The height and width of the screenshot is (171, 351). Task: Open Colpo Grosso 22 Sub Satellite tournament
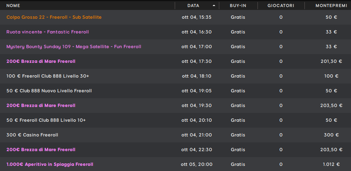pos(54,17)
